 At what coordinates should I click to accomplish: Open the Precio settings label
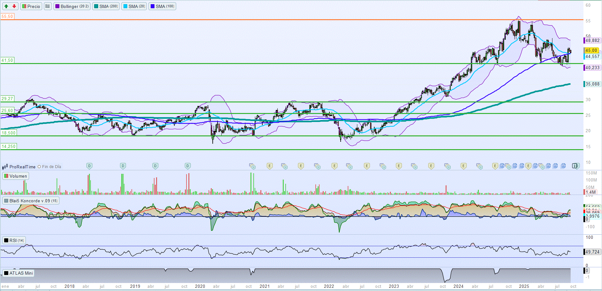31,6
